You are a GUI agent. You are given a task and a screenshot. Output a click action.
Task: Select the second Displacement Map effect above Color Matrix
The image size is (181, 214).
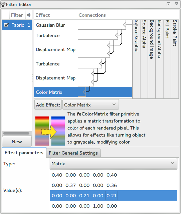click(x=55, y=78)
